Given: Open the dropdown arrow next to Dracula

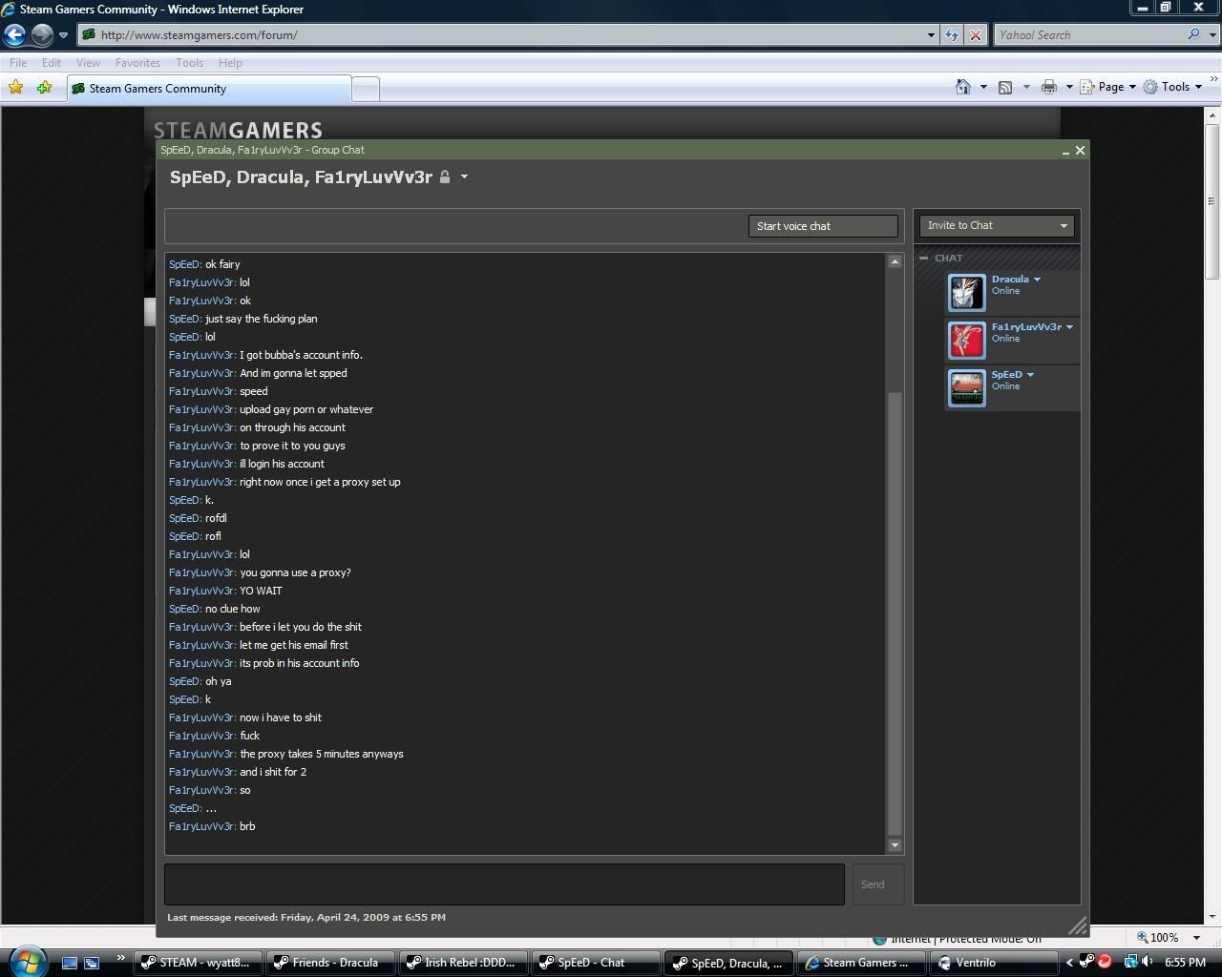Looking at the screenshot, I should coord(1037,280).
